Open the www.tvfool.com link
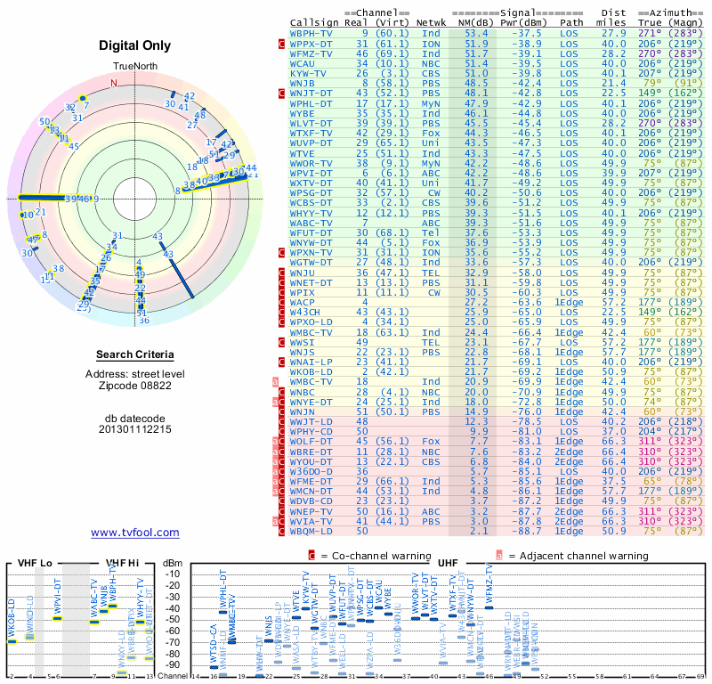Image resolution: width=712 pixels, height=684 pixels. pos(135,533)
